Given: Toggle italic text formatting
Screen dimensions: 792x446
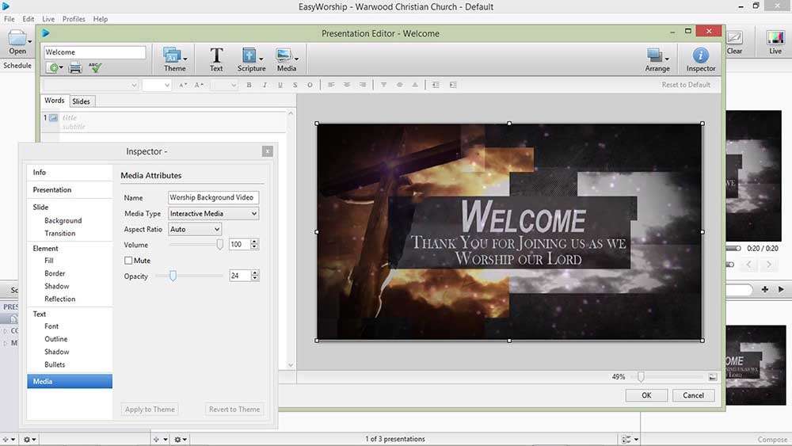Looking at the screenshot, I should click(264, 85).
